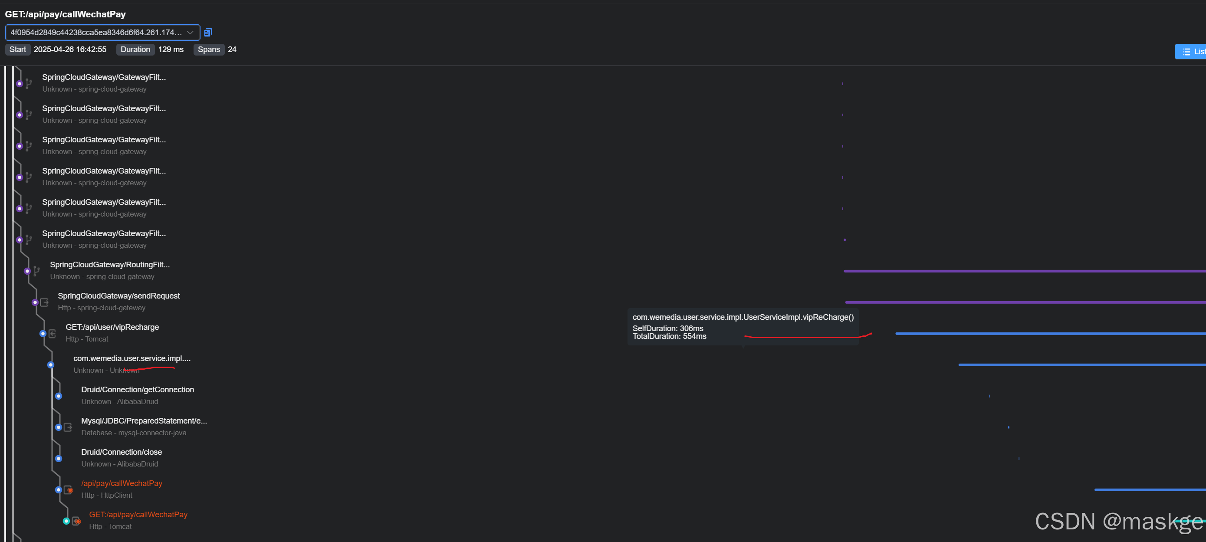Screen dimensions: 1206x542
Task: Open the trace ID dropdown
Action: [x=190, y=32]
